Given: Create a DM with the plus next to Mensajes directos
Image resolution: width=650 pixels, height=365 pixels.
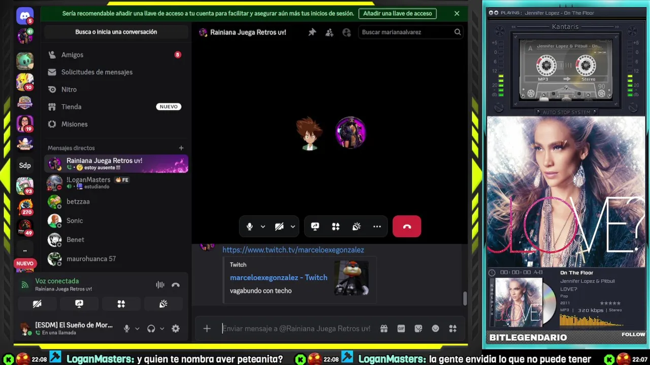Looking at the screenshot, I should click(x=181, y=148).
